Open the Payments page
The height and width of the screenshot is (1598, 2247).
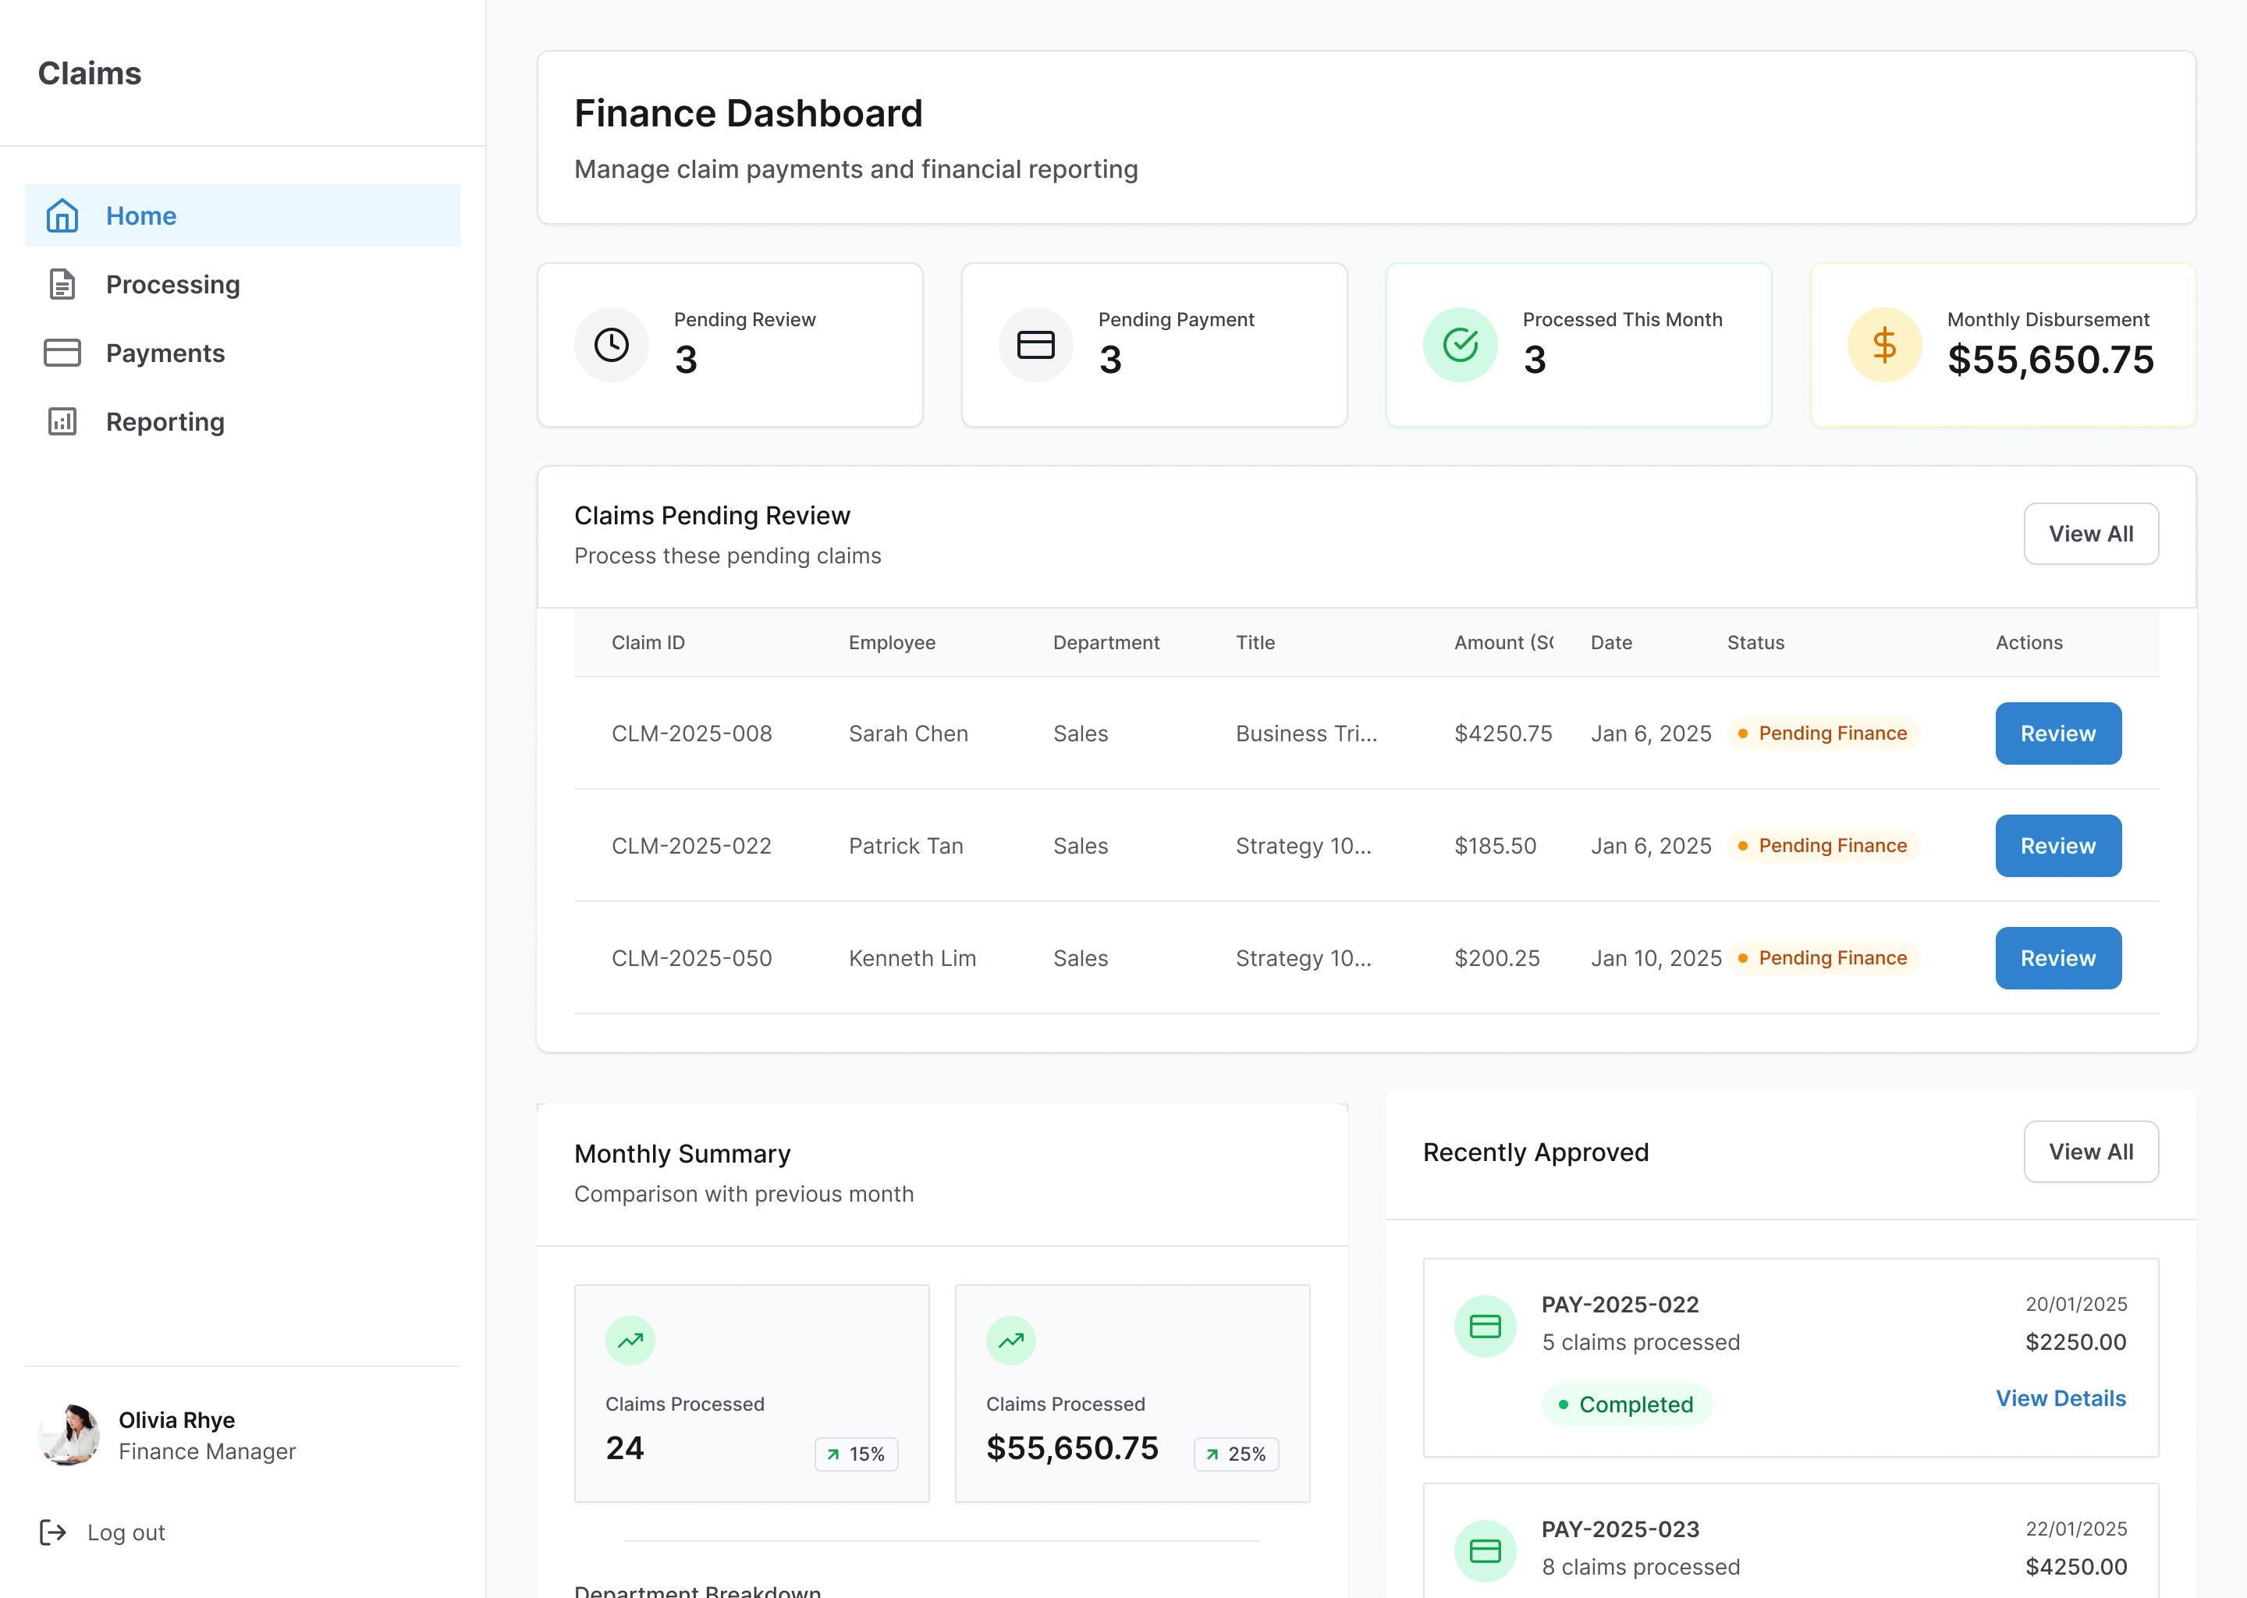pos(242,353)
